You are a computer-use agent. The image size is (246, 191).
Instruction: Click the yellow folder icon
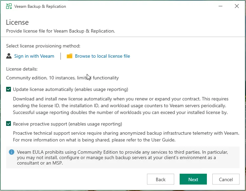69,56
